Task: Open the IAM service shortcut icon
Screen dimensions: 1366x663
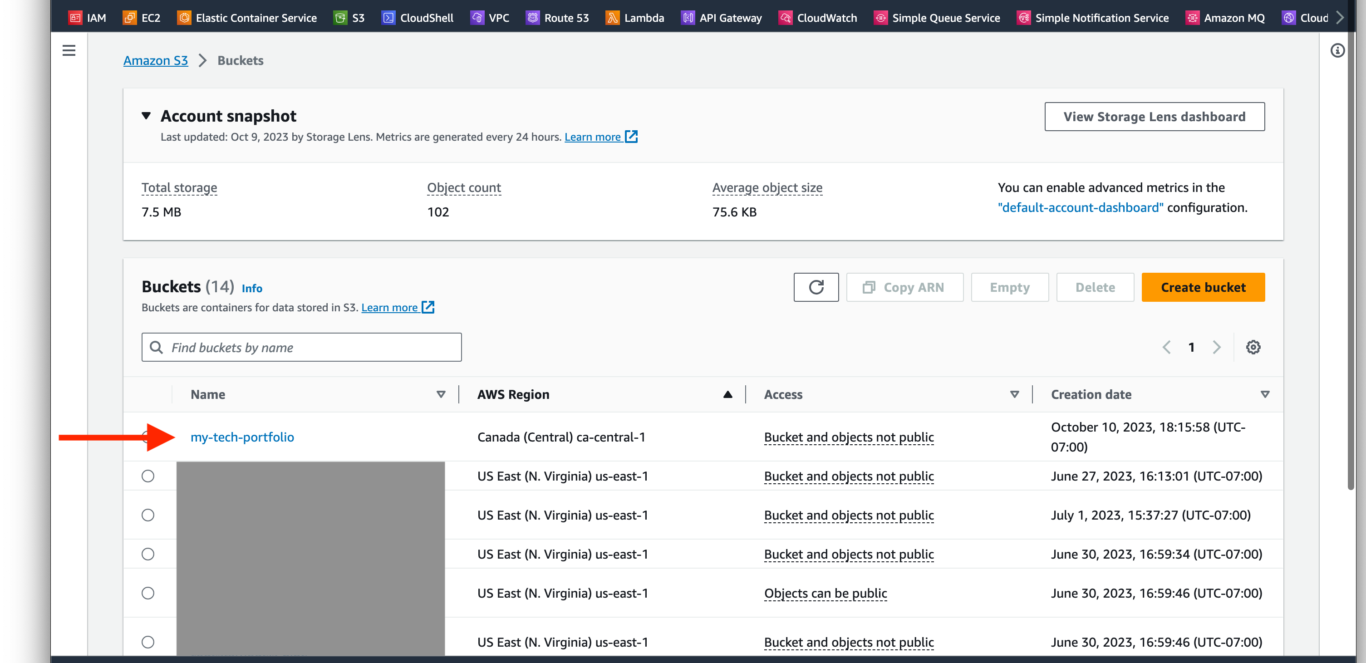Action: click(x=75, y=18)
